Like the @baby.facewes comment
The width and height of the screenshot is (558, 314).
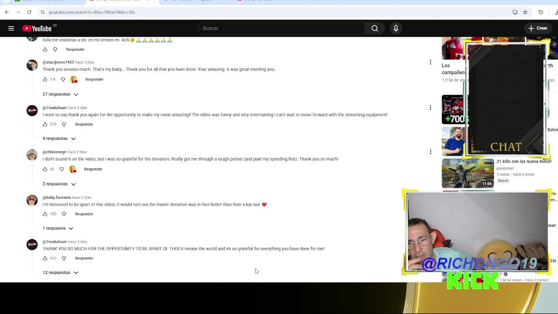(45, 214)
